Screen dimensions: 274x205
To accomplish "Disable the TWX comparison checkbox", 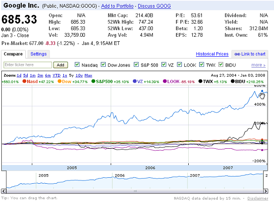I will point(202,64).
